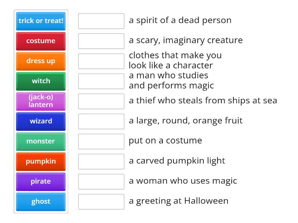This screenshot has height=223, width=298.
Task: Click the answer box beside 'a scary, imaginary creature'
Action: [101, 41]
